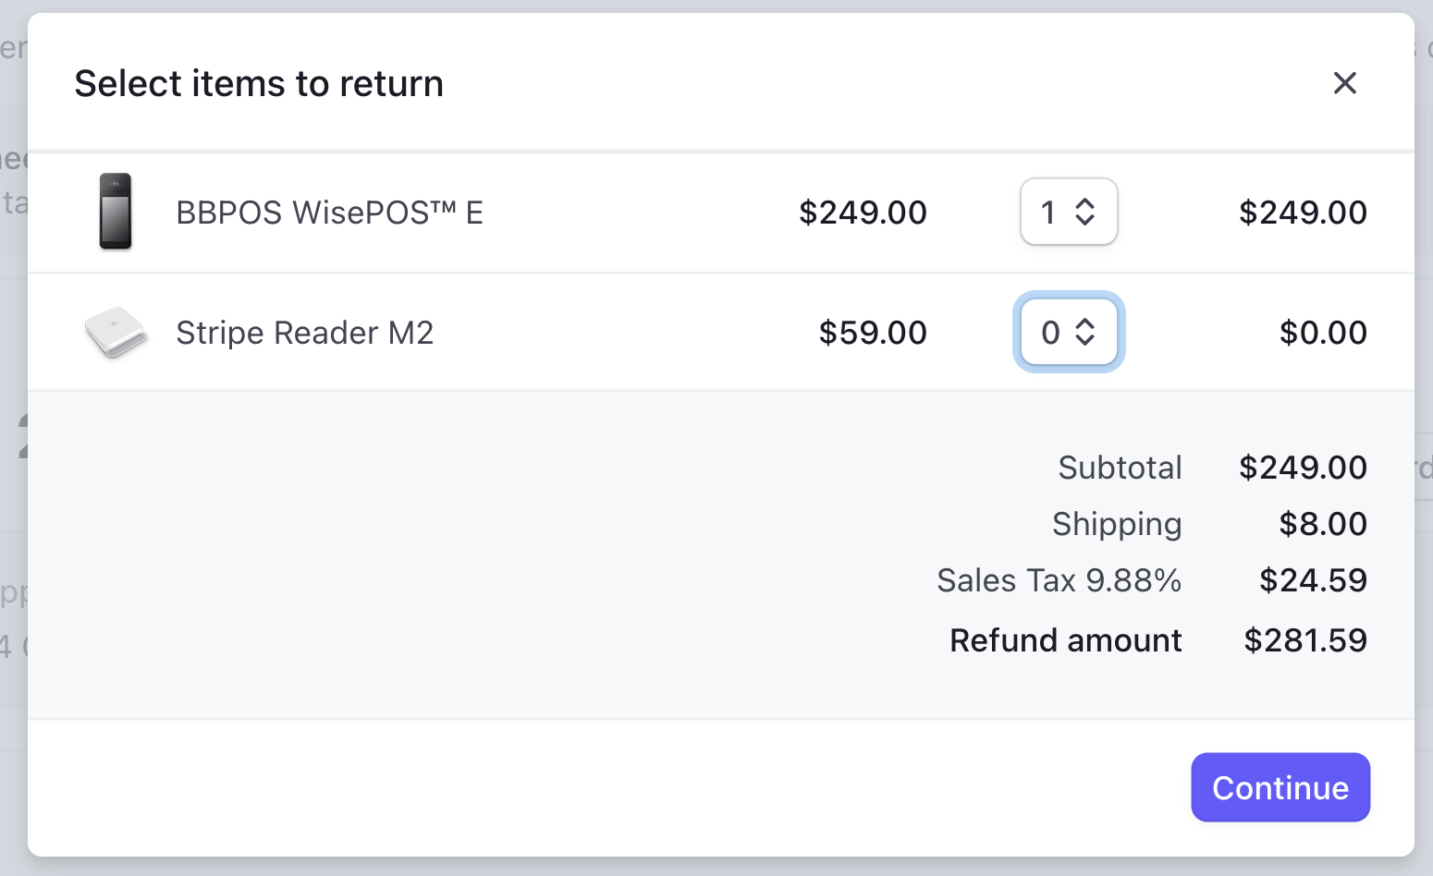Click the Select items to return heading
Screen dimensions: 1433x876
pos(259,83)
